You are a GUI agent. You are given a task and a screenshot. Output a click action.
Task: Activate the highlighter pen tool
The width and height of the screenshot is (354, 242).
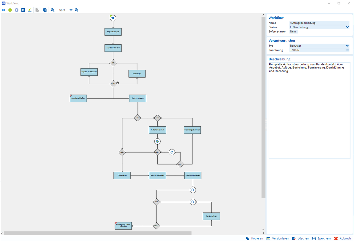(x=30, y=10)
